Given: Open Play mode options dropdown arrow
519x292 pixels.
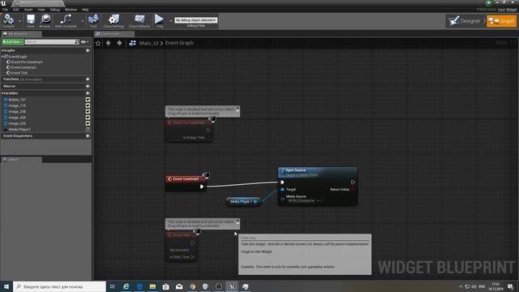Looking at the screenshot, I should [x=170, y=21].
